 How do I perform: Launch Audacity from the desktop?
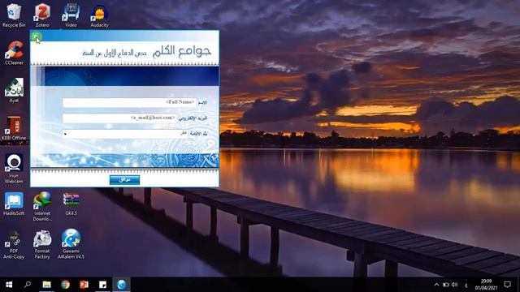point(99,15)
